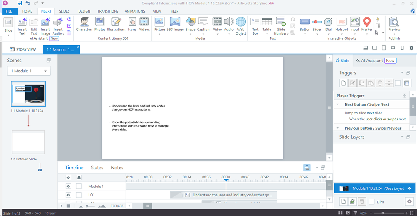Open the Button dropdown arrow
This screenshot has height=216, width=417.
pos(305,34)
